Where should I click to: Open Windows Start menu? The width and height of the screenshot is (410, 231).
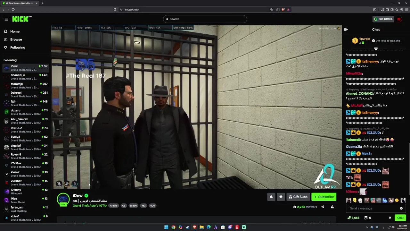(166, 227)
